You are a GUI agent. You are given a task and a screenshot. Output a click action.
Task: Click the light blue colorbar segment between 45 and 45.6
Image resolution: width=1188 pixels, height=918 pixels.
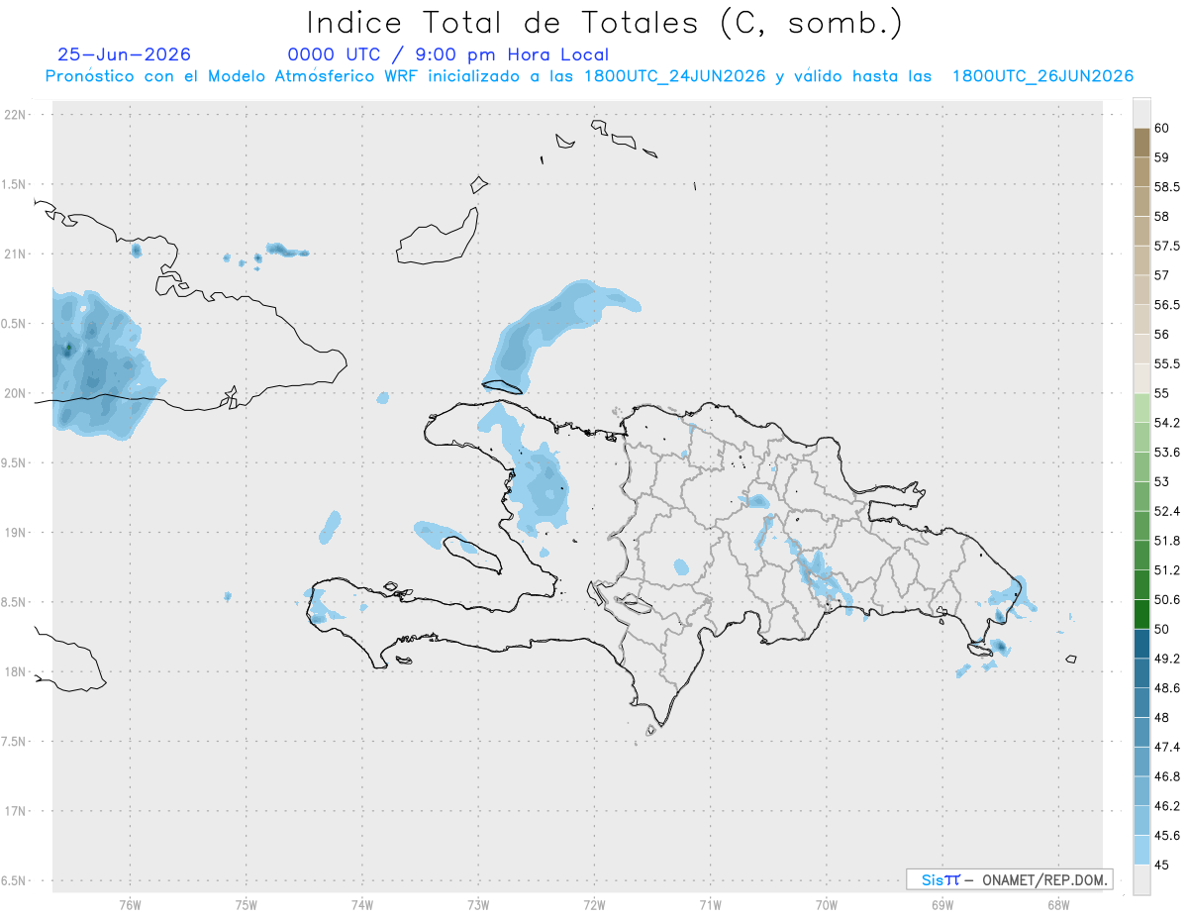click(x=1141, y=851)
